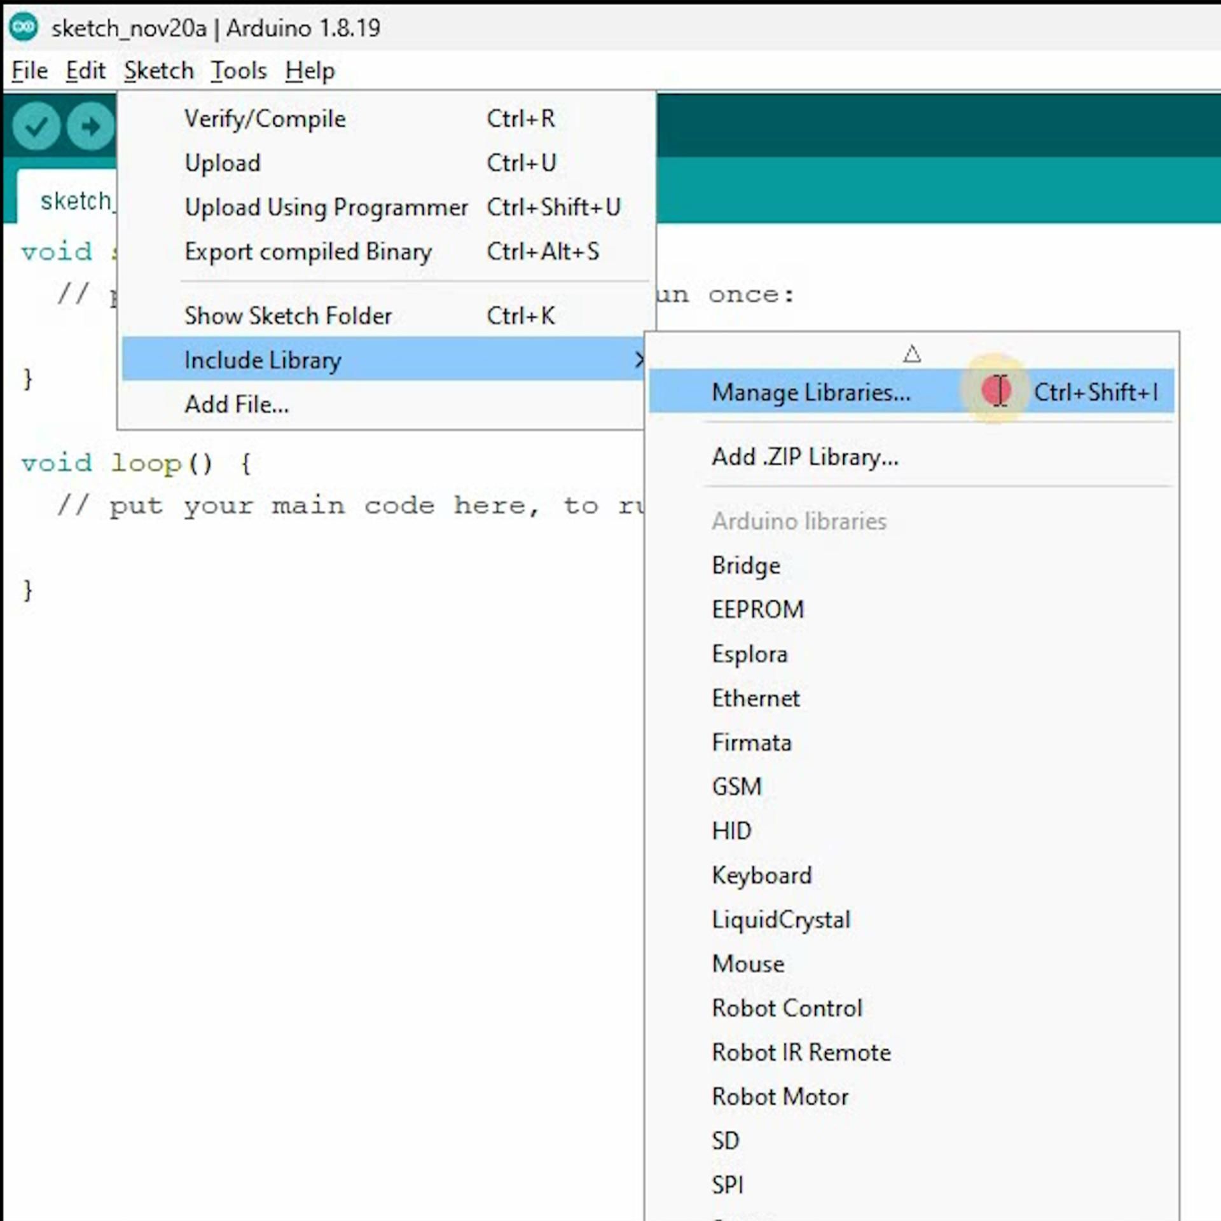Choose Export compiled Binary

[x=308, y=252]
